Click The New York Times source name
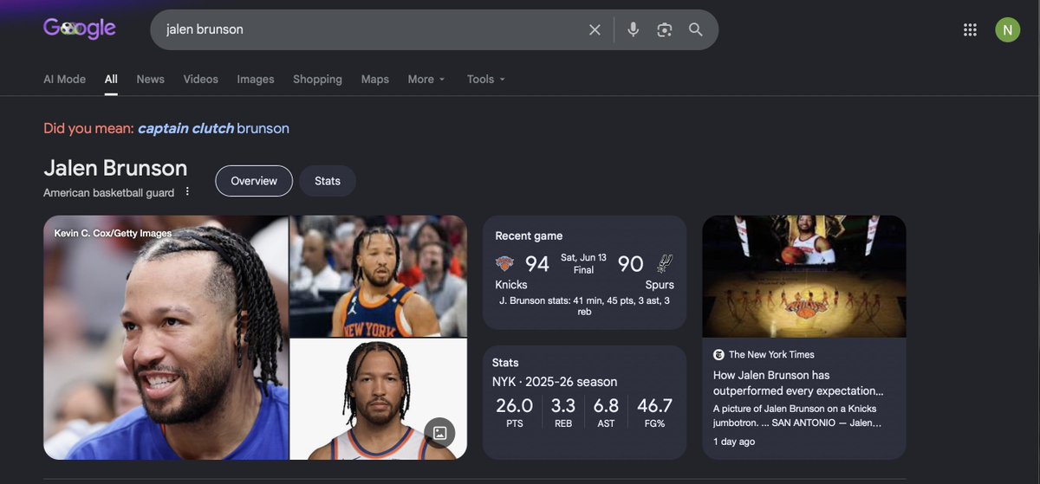Image resolution: width=1040 pixels, height=484 pixels. tap(771, 354)
